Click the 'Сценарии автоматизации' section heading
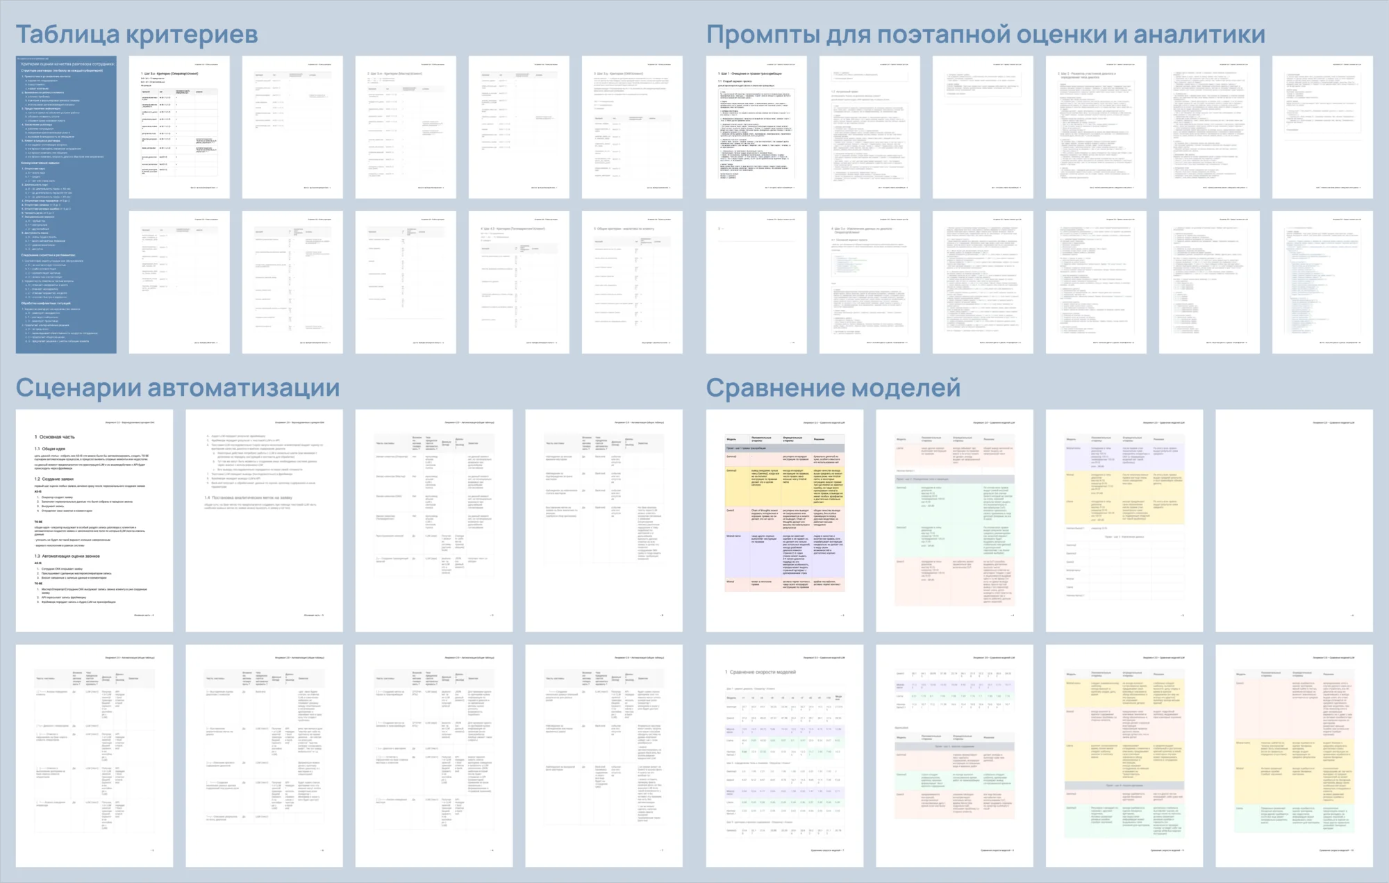The image size is (1389, 883). [x=178, y=388]
